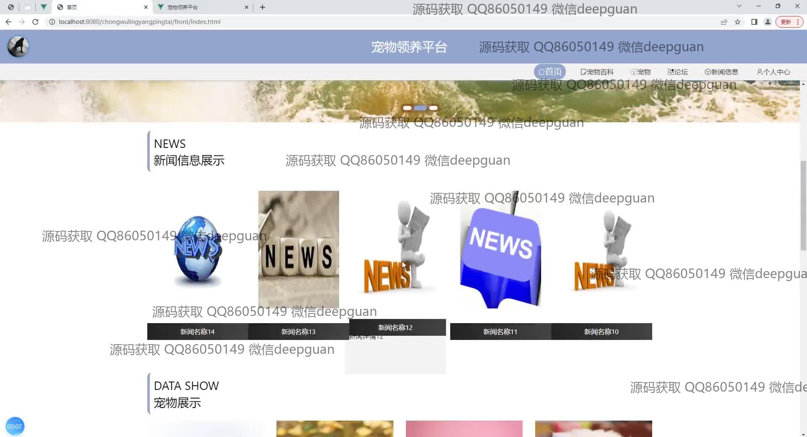Viewport: 807px width, 437px height.
Task: Go to 新闻信息 in navigation bar
Action: [721, 72]
